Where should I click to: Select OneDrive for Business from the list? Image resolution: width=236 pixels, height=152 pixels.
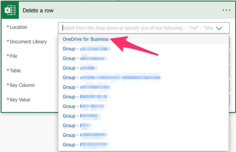click(x=85, y=39)
